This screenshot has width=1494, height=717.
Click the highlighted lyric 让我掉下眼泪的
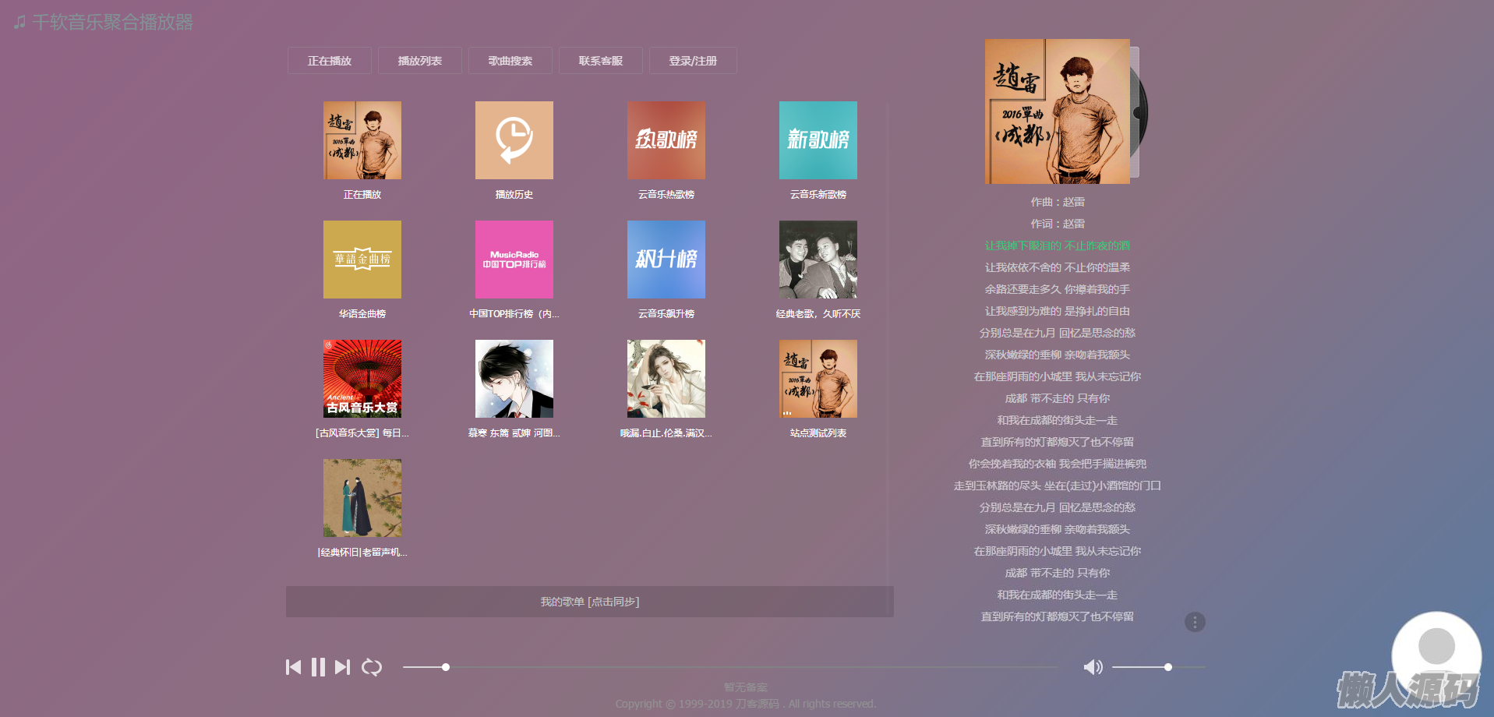pos(1058,245)
